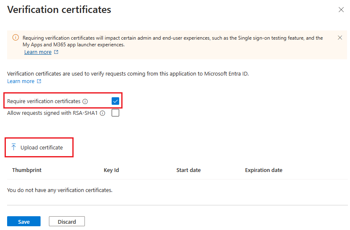
Task: Open Learn more link below the description
Action: pos(21,81)
